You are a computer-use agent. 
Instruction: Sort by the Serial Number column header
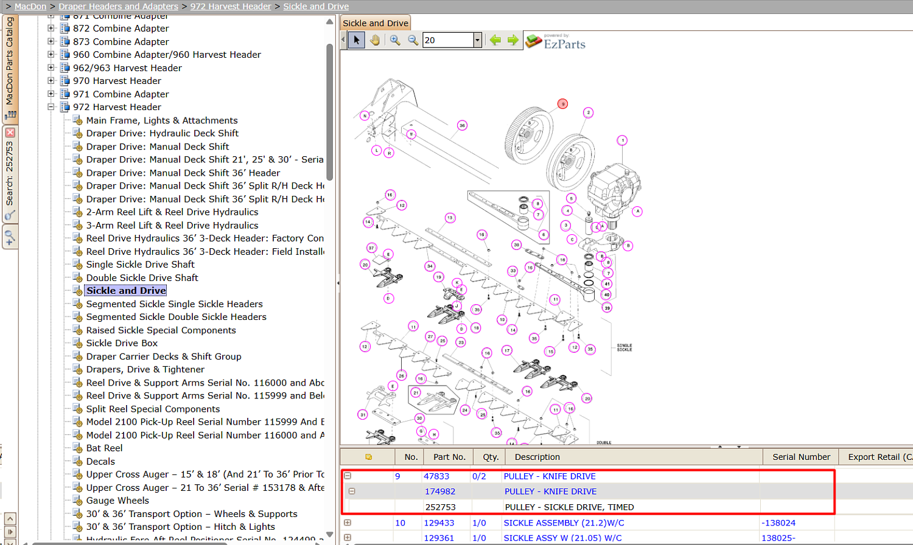click(801, 457)
